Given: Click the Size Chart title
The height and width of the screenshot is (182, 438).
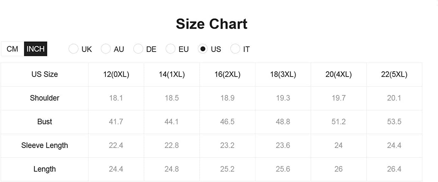Looking at the screenshot, I should [x=212, y=24].
